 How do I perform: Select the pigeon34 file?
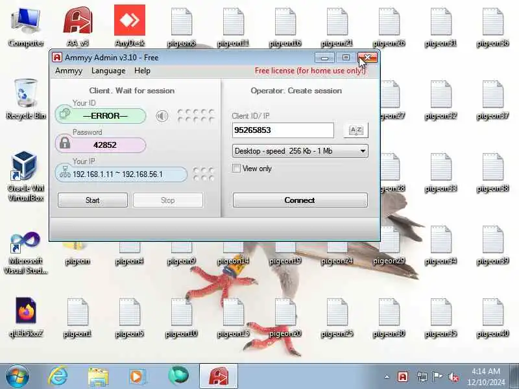441,246
